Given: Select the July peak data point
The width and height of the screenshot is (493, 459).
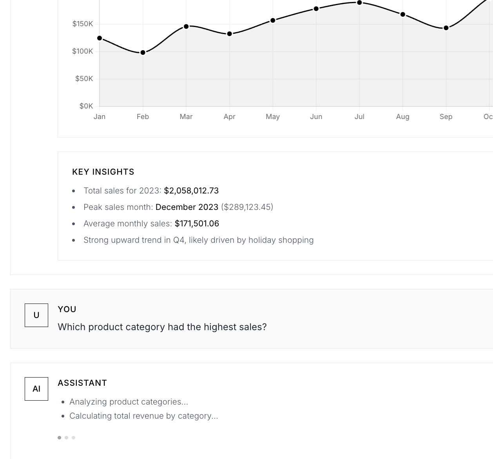Looking at the screenshot, I should click(359, 3).
